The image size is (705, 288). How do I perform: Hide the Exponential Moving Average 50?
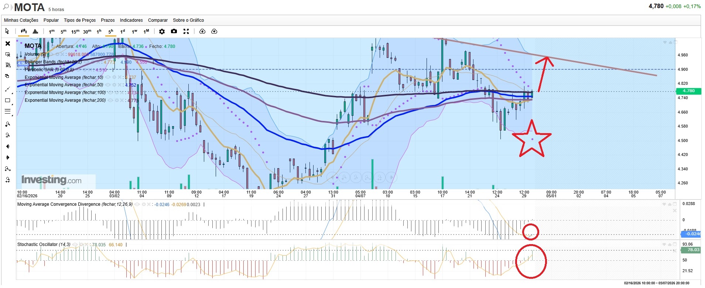coord(108,85)
